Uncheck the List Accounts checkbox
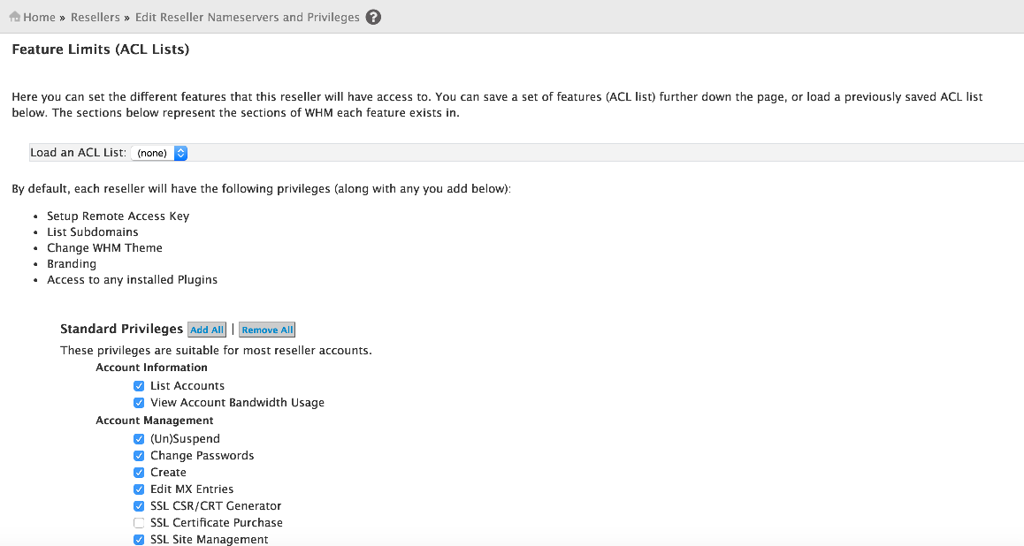The height and width of the screenshot is (546, 1024). (x=139, y=386)
